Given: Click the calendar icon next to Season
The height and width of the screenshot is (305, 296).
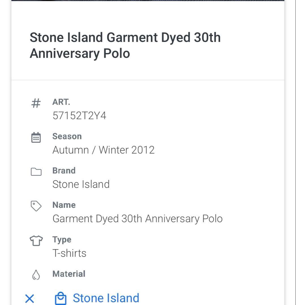Looking at the screenshot, I should (x=36, y=138).
